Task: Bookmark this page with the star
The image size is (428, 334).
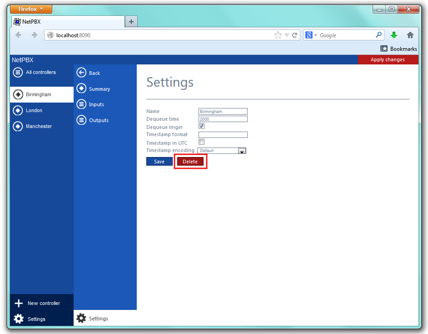Action: 278,35
